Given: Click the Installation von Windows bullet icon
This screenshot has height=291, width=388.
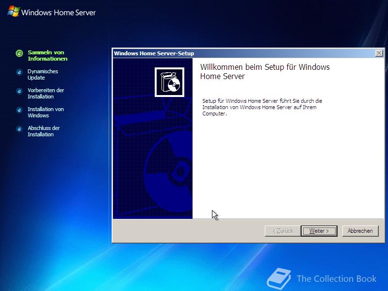Looking at the screenshot, I should tap(19, 110).
